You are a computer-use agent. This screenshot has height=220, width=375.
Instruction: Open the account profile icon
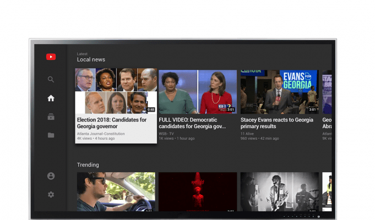51,176
